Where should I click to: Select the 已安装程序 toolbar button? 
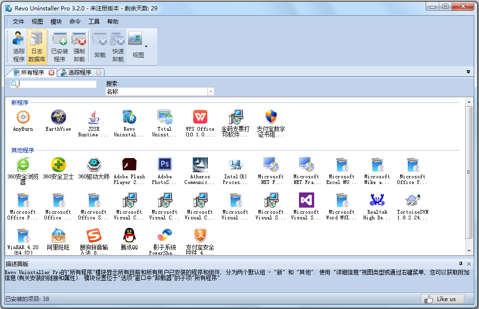[x=60, y=47]
